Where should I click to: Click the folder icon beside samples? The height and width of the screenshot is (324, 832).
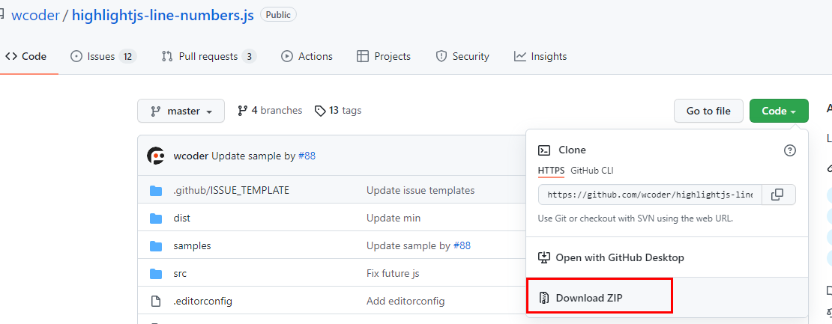tap(155, 245)
